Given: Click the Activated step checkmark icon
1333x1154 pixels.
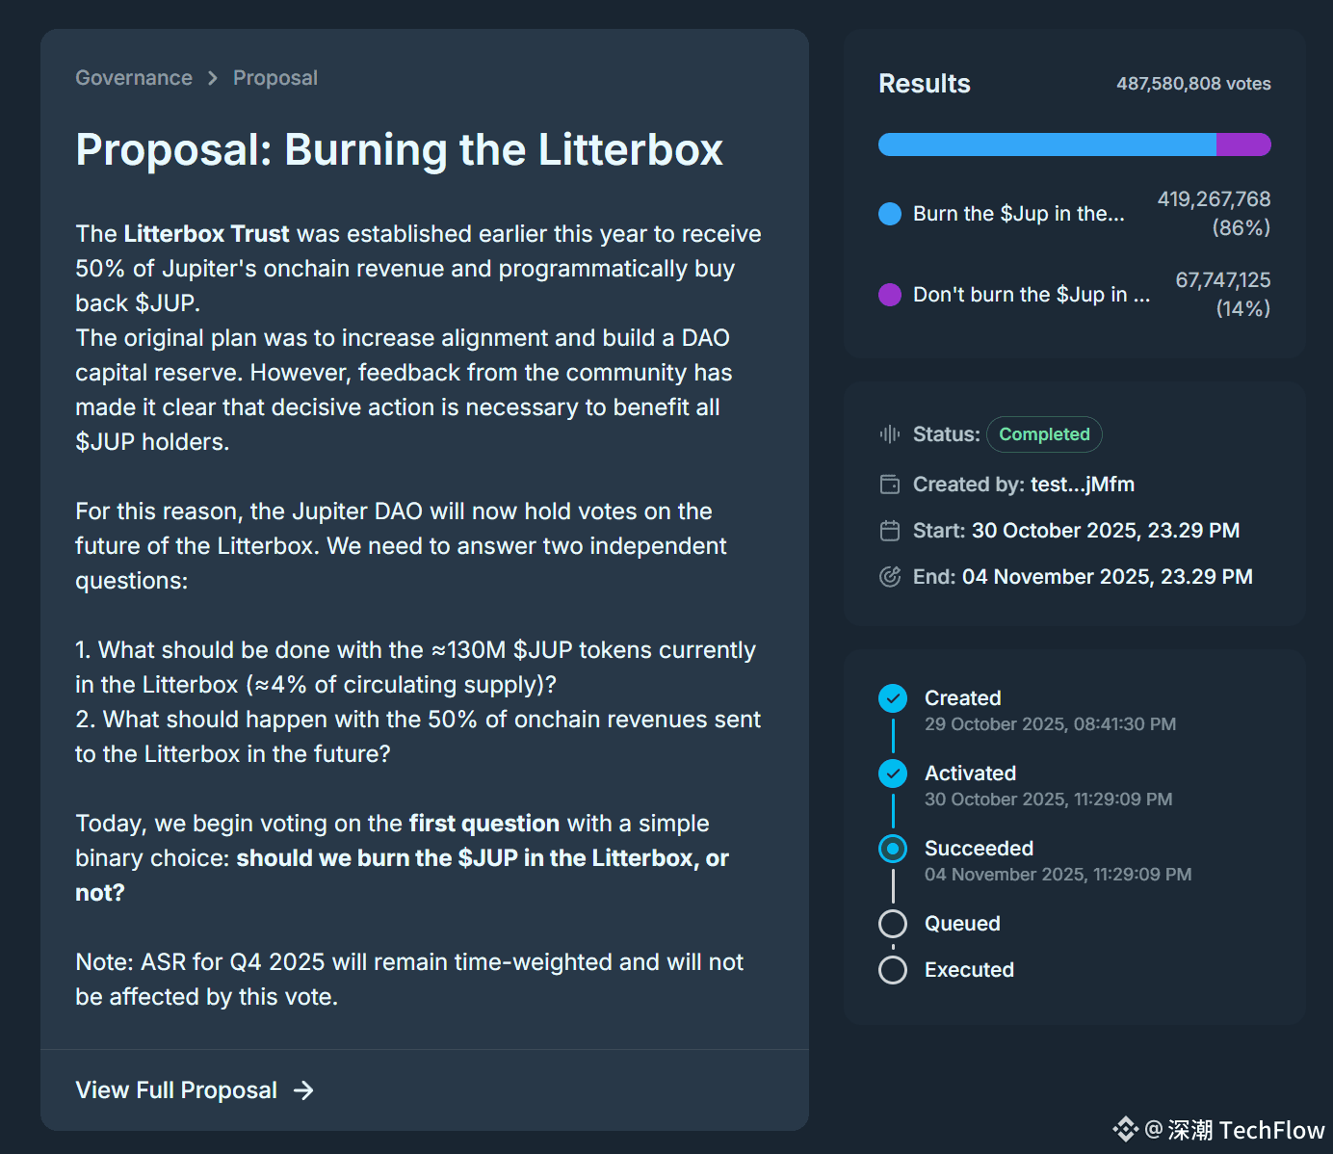Looking at the screenshot, I should pyautogui.click(x=893, y=774).
